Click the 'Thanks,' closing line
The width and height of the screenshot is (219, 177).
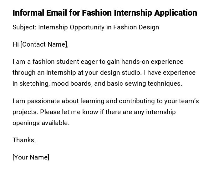(x=24, y=140)
